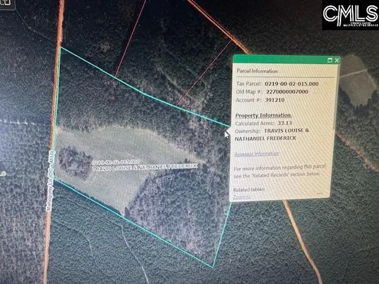Close the Parcel Information popup
Image resolution: width=379 pixels, height=284 pixels.
click(337, 61)
